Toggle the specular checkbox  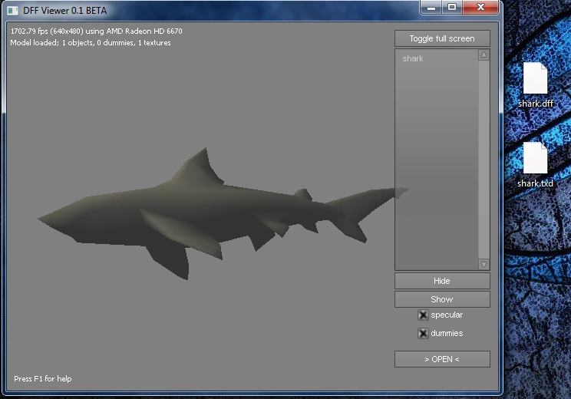(x=423, y=315)
